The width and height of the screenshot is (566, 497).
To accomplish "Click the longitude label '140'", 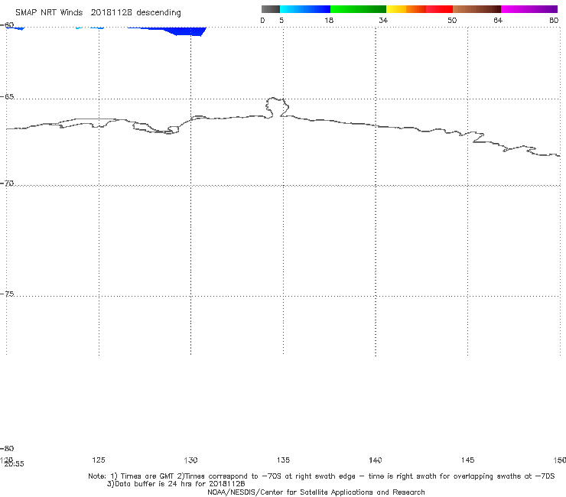I will (375, 460).
